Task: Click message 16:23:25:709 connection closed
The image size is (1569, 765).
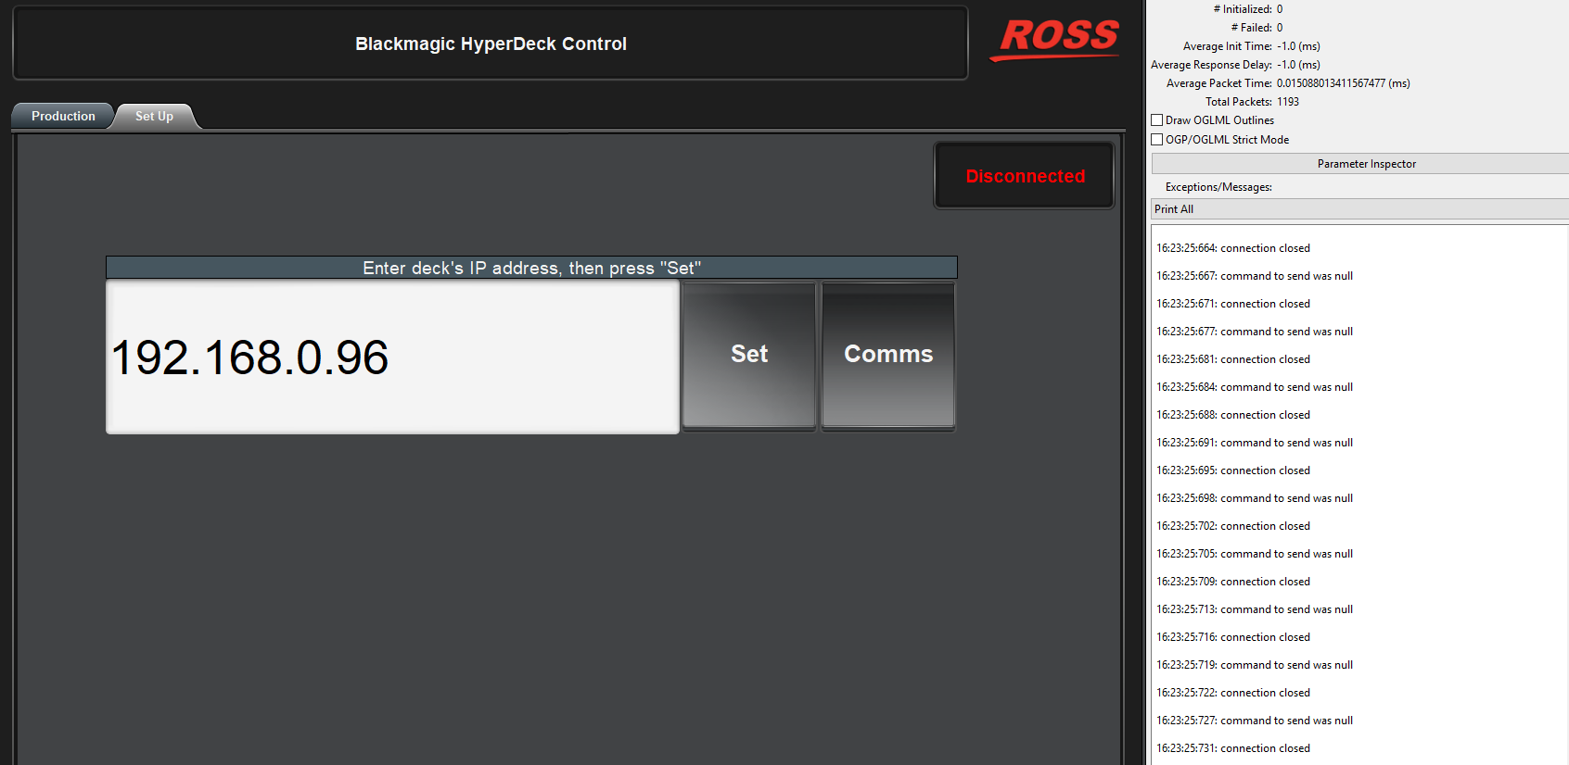Action: 1233,582
